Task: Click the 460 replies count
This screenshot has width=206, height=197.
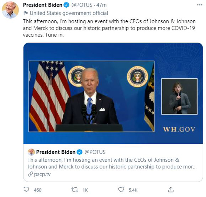Action: pyautogui.click(x=37, y=190)
